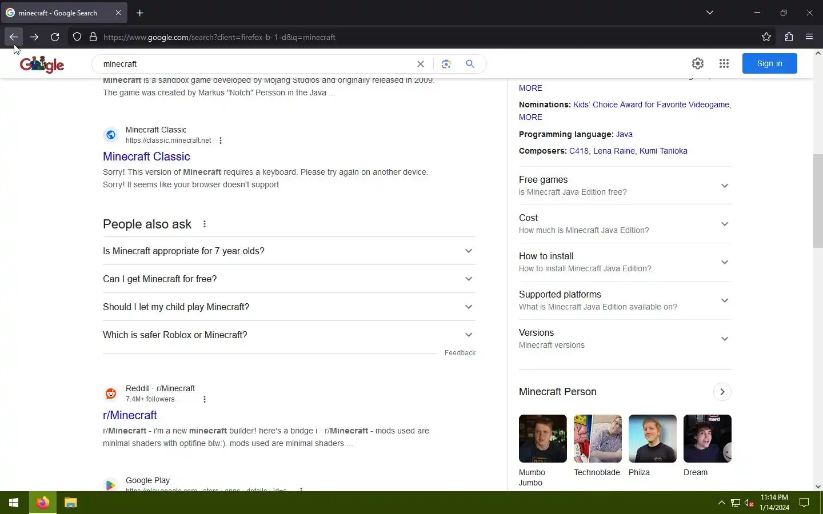823x514 pixels.
Task: Show hidden icons in the system tray
Action: point(721,503)
